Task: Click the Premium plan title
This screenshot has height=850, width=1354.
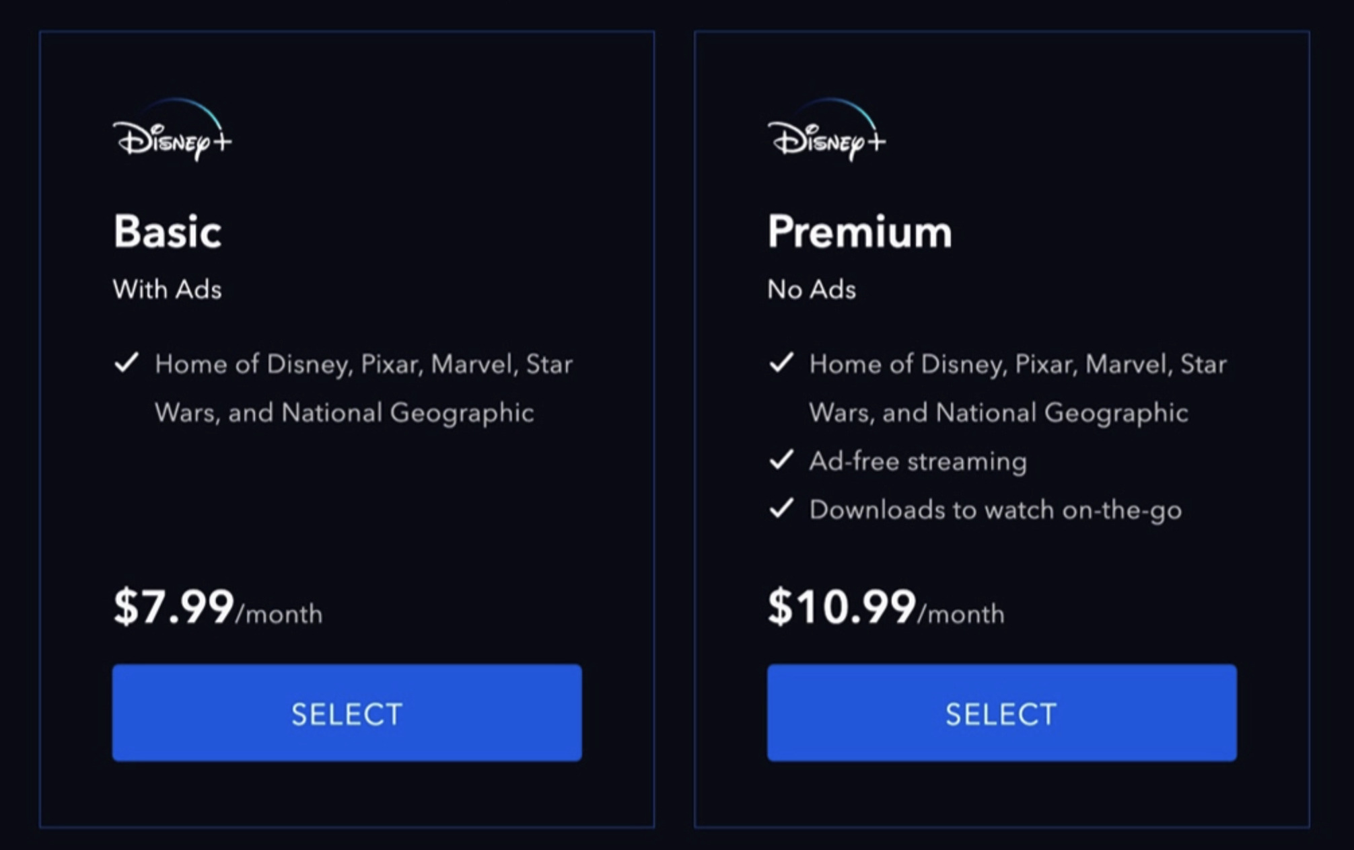Action: [x=860, y=231]
